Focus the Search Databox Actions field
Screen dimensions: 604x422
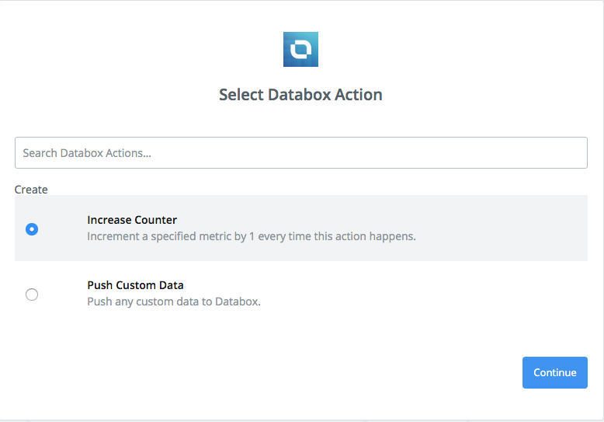click(301, 153)
